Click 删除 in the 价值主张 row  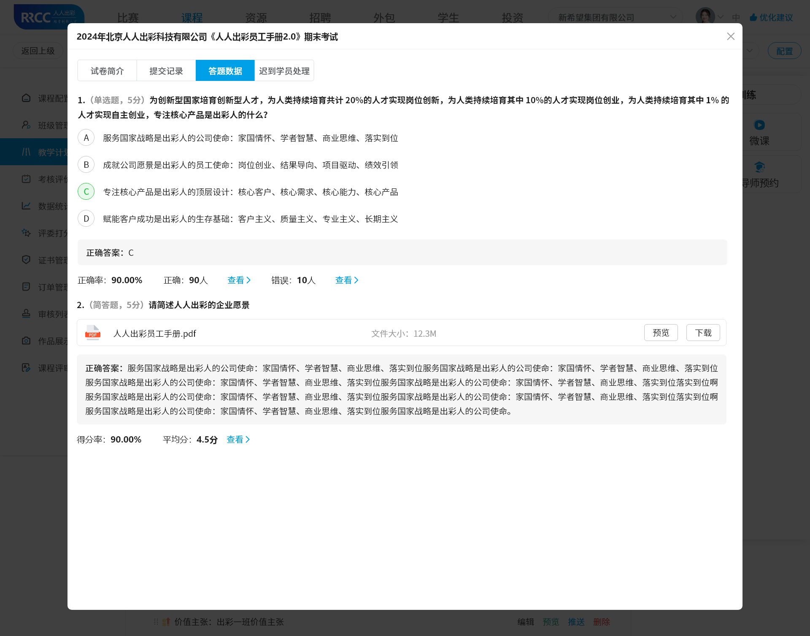tap(602, 622)
